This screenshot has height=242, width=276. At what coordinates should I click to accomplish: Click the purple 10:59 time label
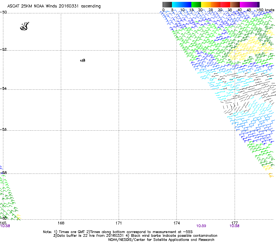[201, 226]
